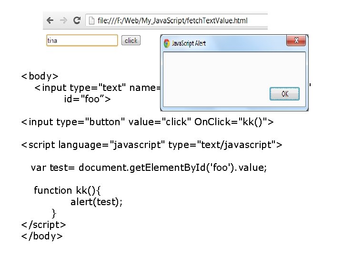This screenshot has width=343, height=257.
Task: Click the '<body>' opening tag text
Action: point(40,76)
